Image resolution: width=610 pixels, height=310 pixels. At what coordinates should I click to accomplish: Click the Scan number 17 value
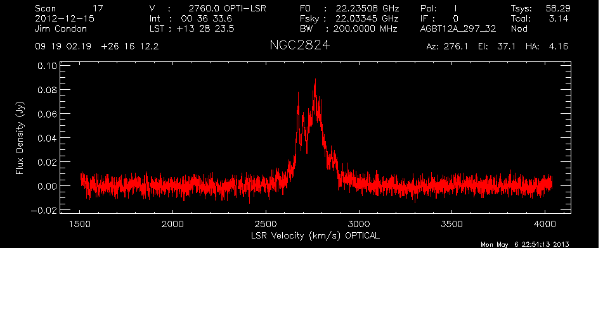pyautogui.click(x=98, y=9)
